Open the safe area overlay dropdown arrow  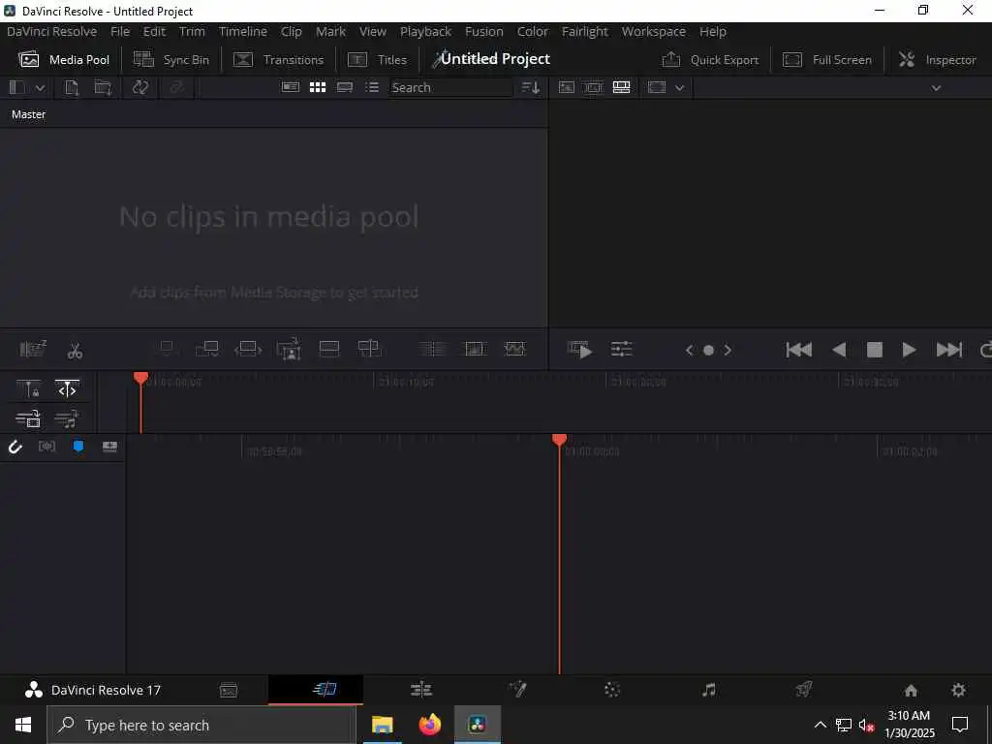click(x=679, y=88)
